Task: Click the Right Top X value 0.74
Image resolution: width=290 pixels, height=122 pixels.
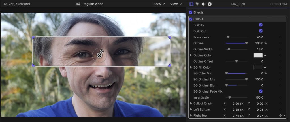Action: 236,115
